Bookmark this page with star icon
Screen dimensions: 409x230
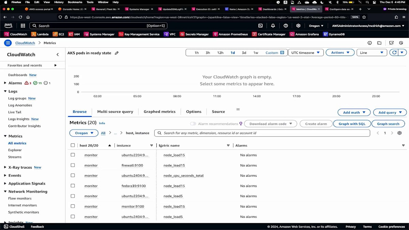click(364, 17)
